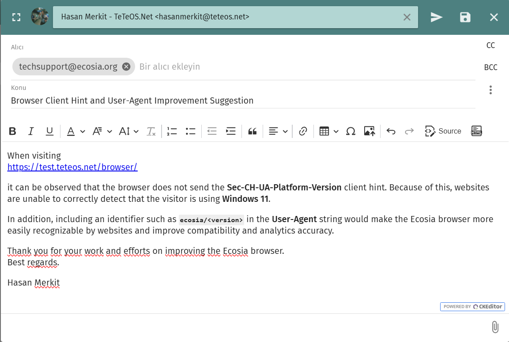The image size is (509, 342).
Task: Close the compose window
Action: click(x=494, y=17)
